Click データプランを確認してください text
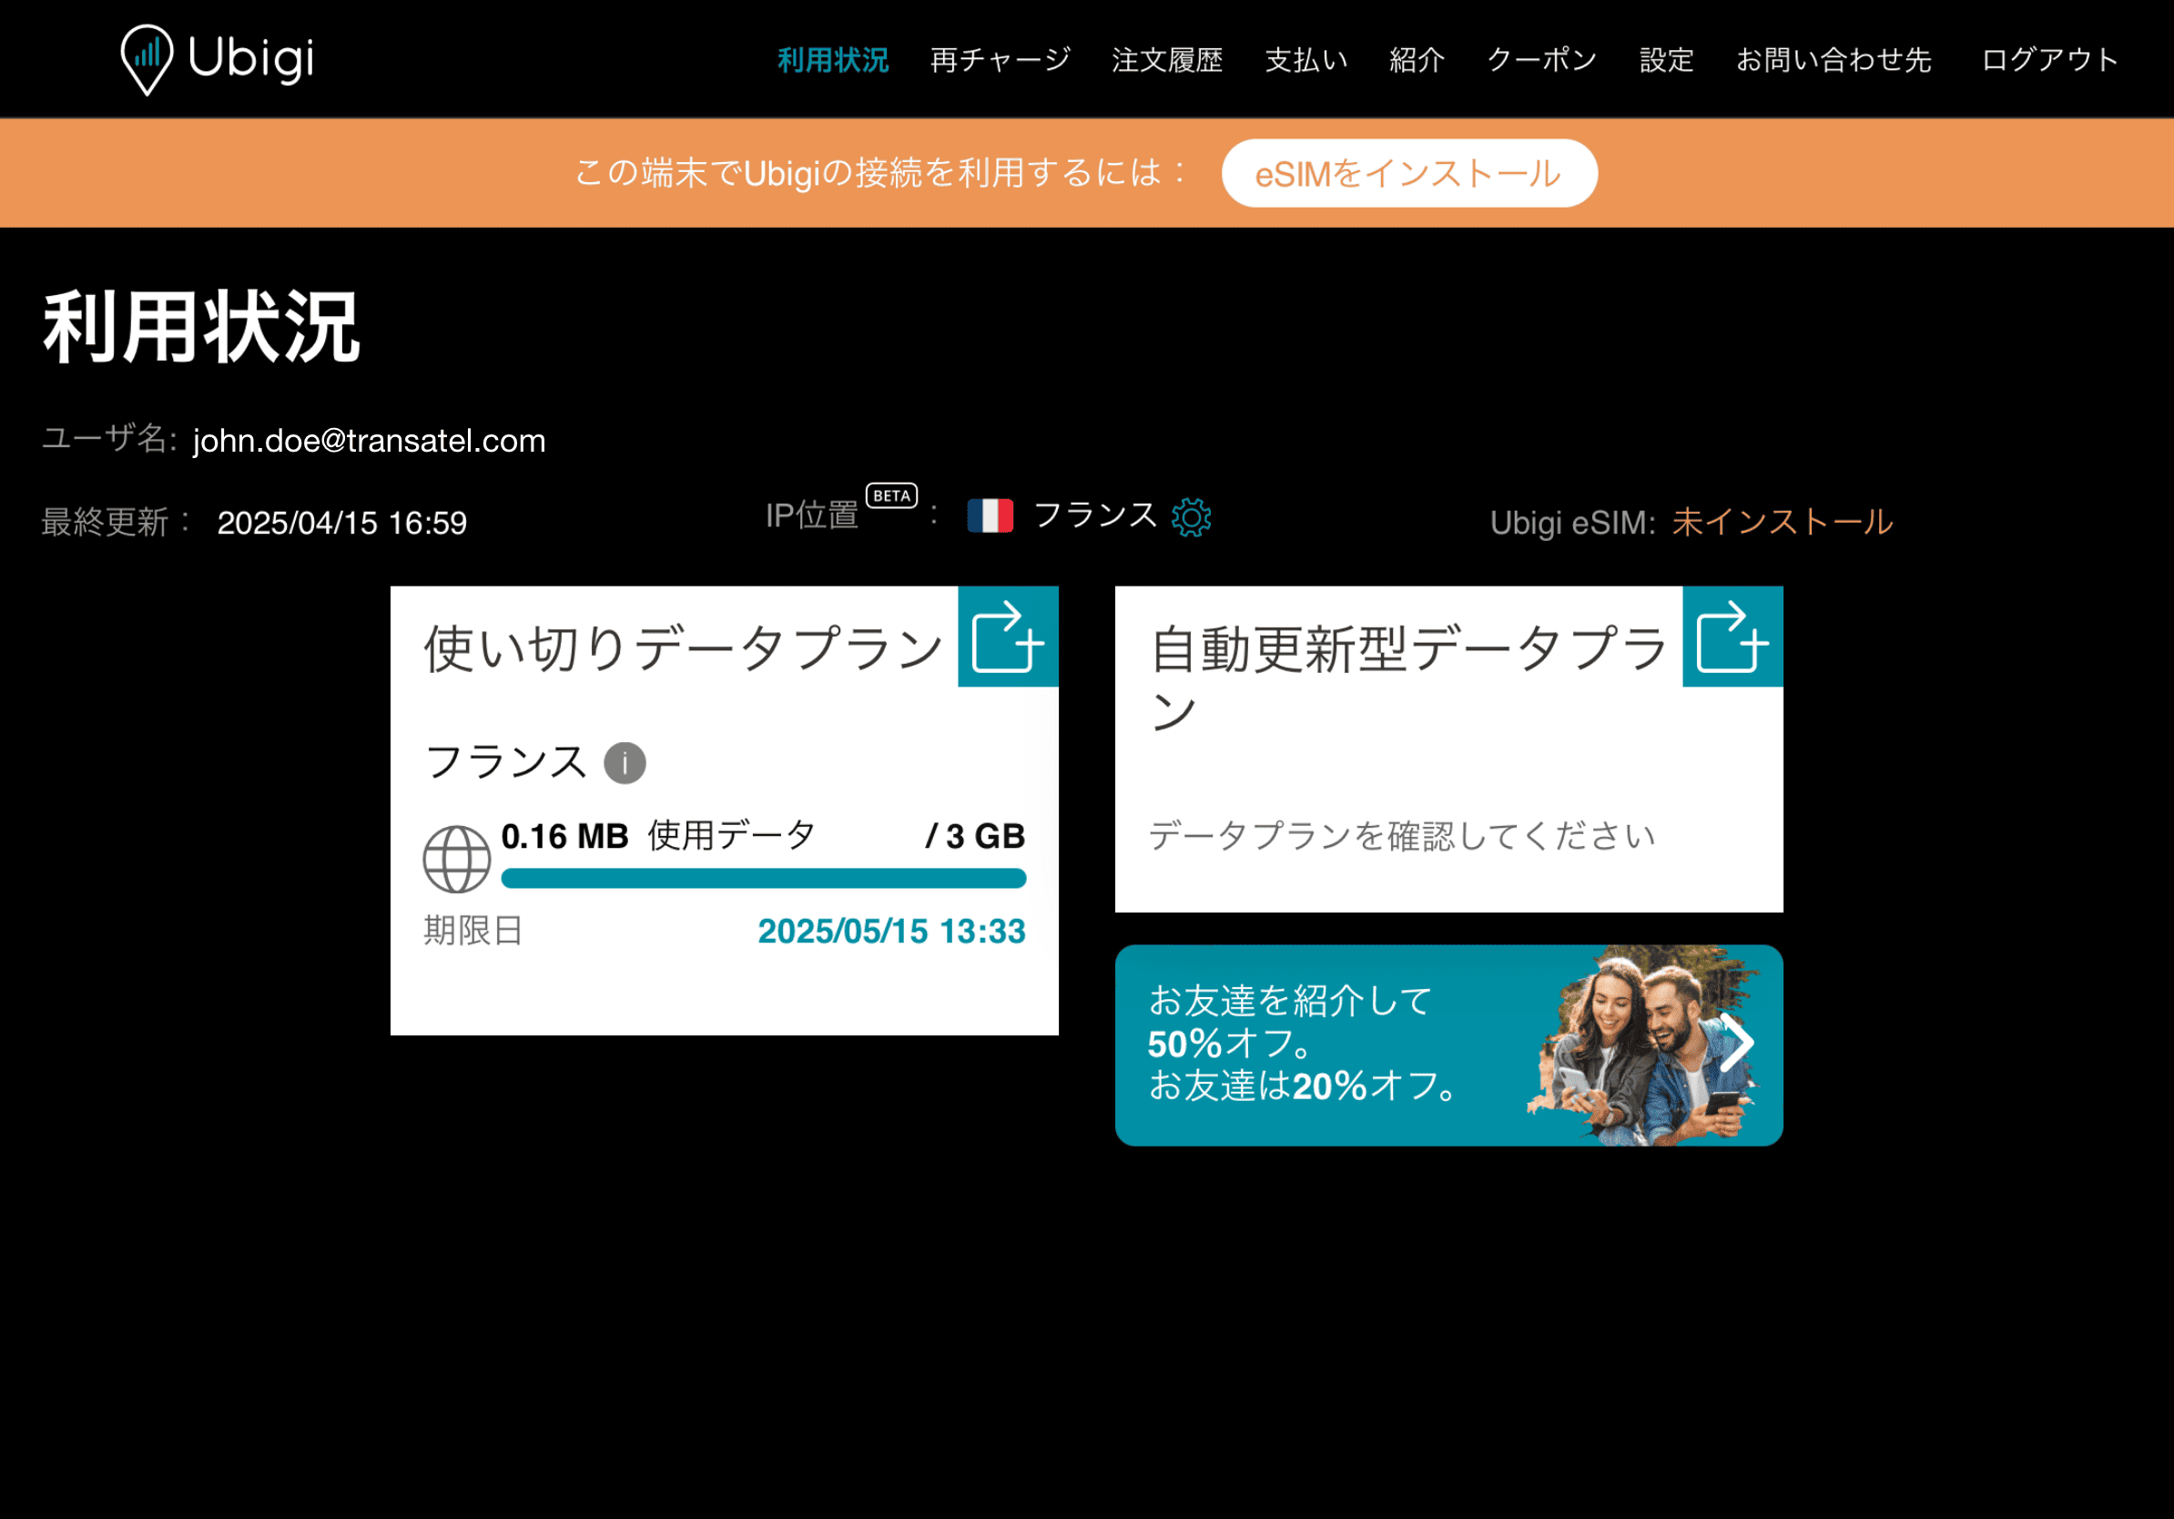This screenshot has width=2174, height=1519. click(1401, 836)
